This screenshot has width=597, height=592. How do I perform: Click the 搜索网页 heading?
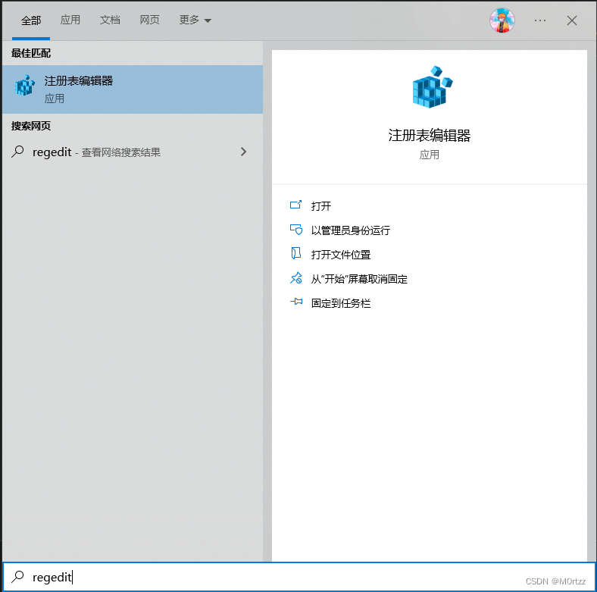point(31,126)
